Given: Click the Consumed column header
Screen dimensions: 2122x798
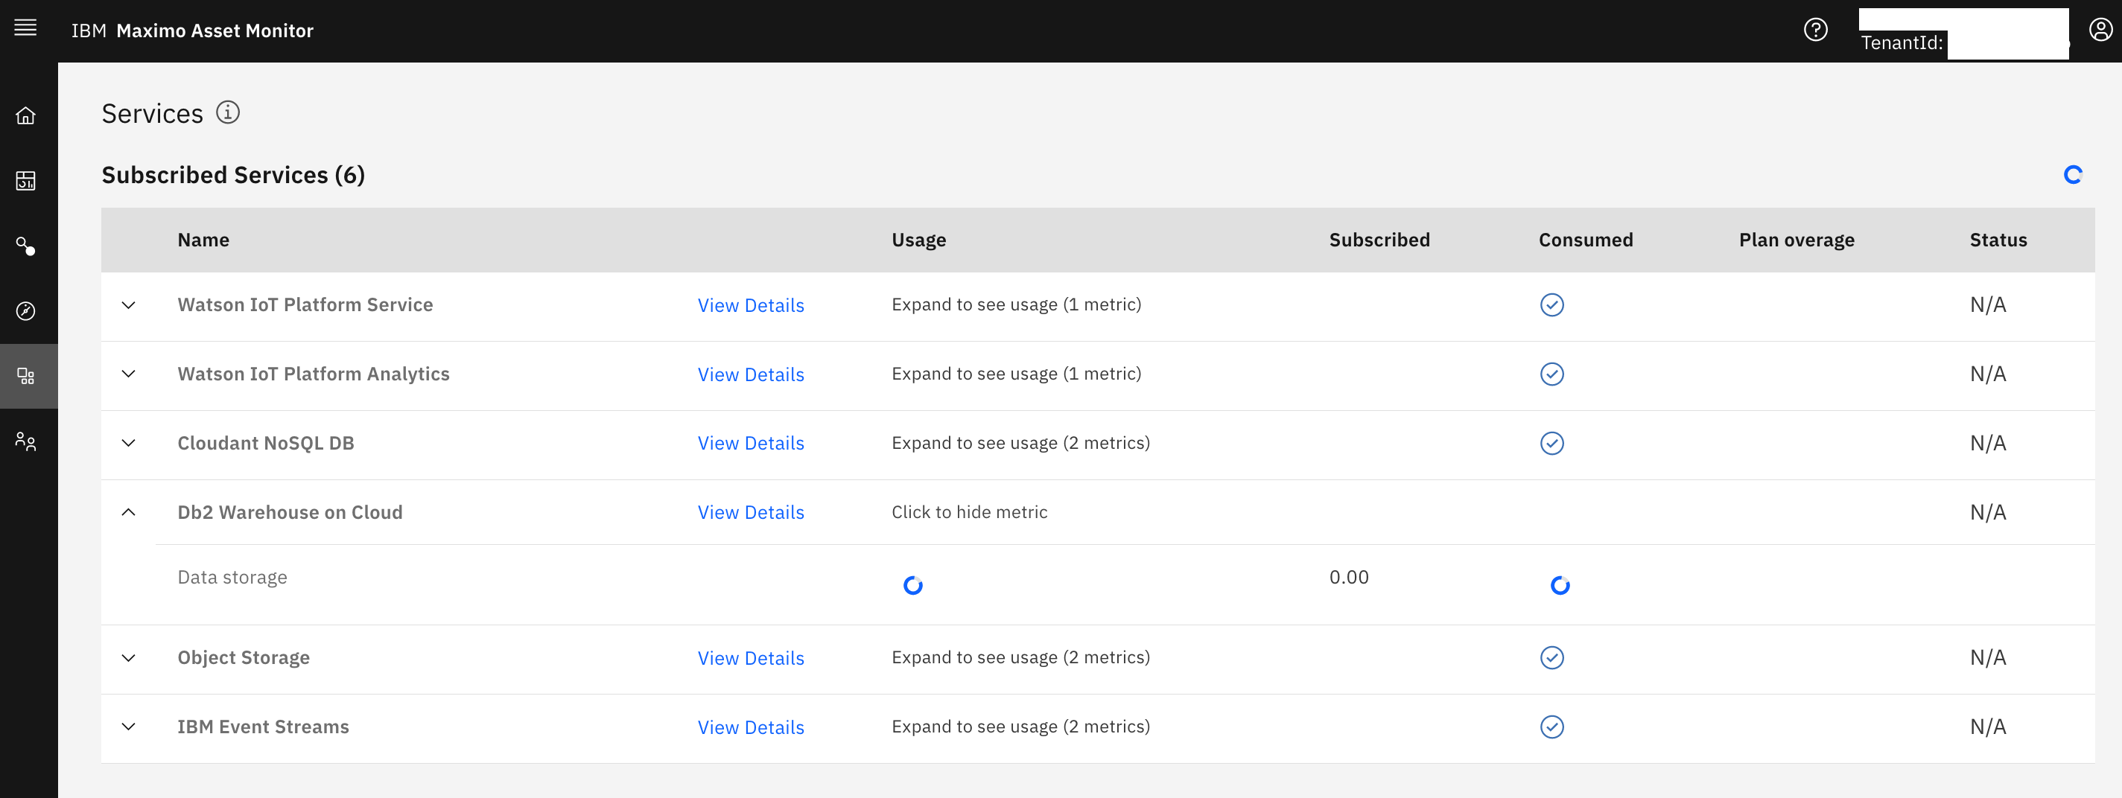Looking at the screenshot, I should click(x=1585, y=240).
